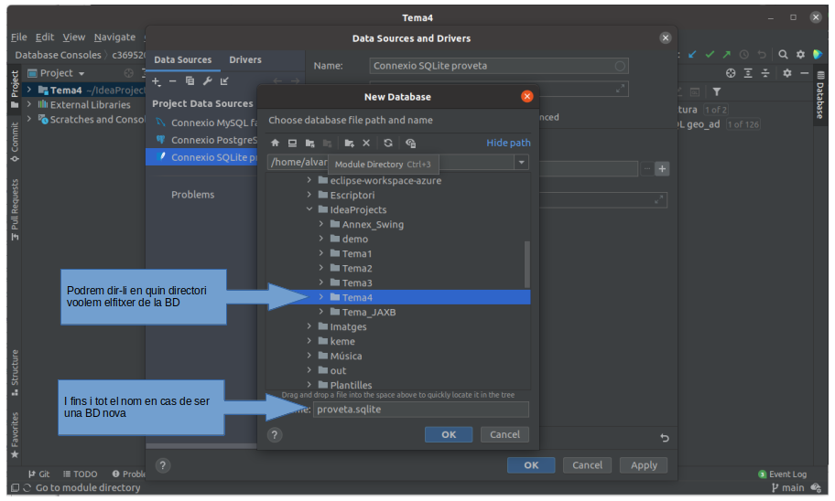Viewport: 835px width, 501px height.
Task: Click the file tree vertical scrollbar
Action: pyautogui.click(x=527, y=264)
